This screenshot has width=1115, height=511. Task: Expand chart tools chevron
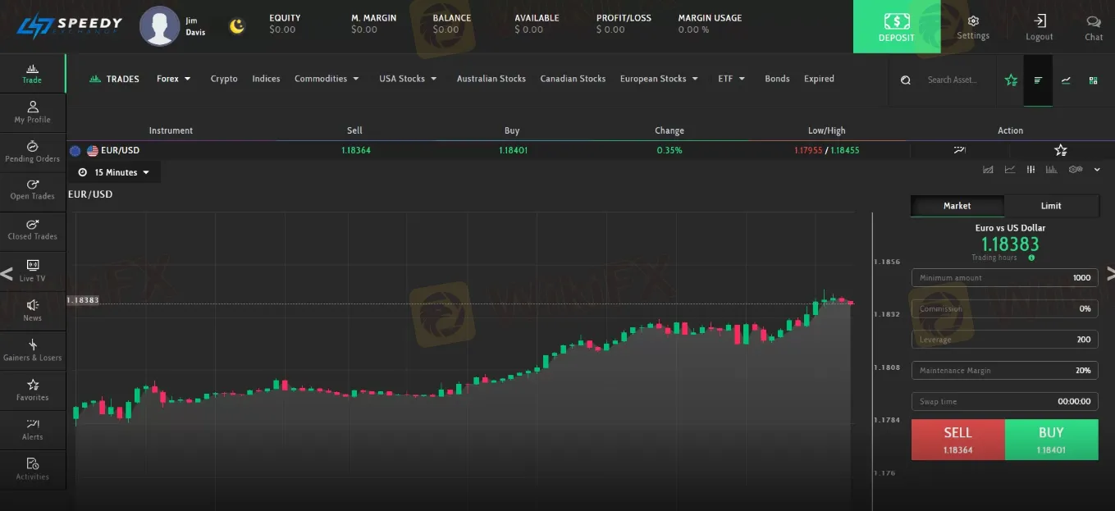point(1097,170)
